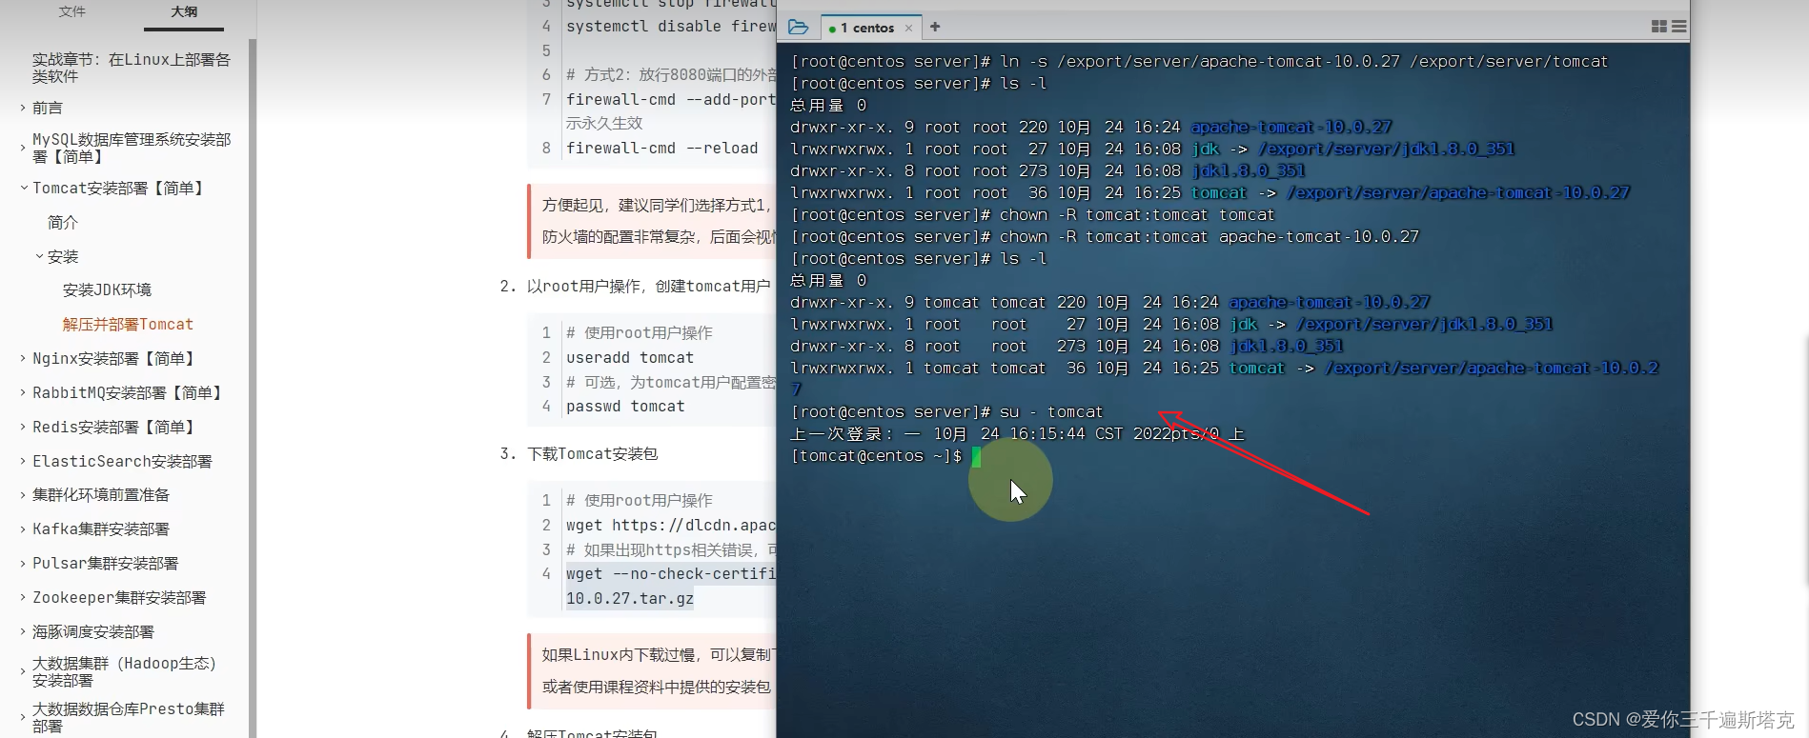
Task: Expand MySQL数据库管理系统安装部署 chevron
Action: [23, 148]
